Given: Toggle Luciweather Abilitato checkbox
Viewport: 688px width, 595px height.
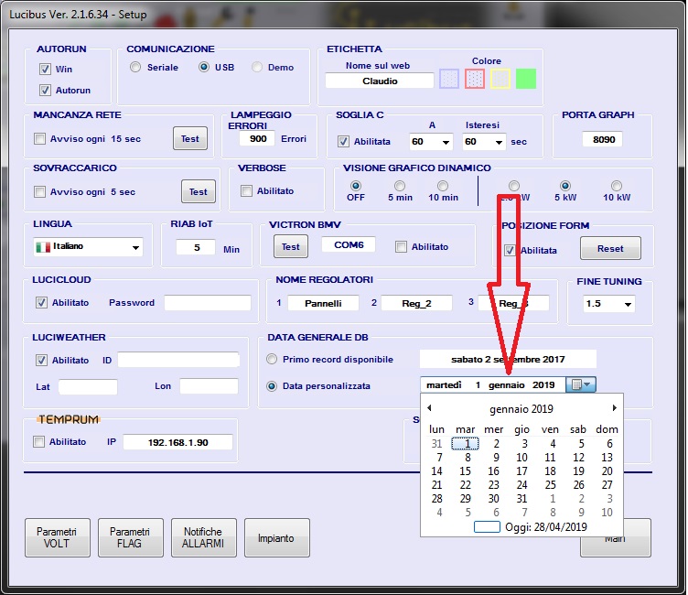Looking at the screenshot, I should pos(41,360).
